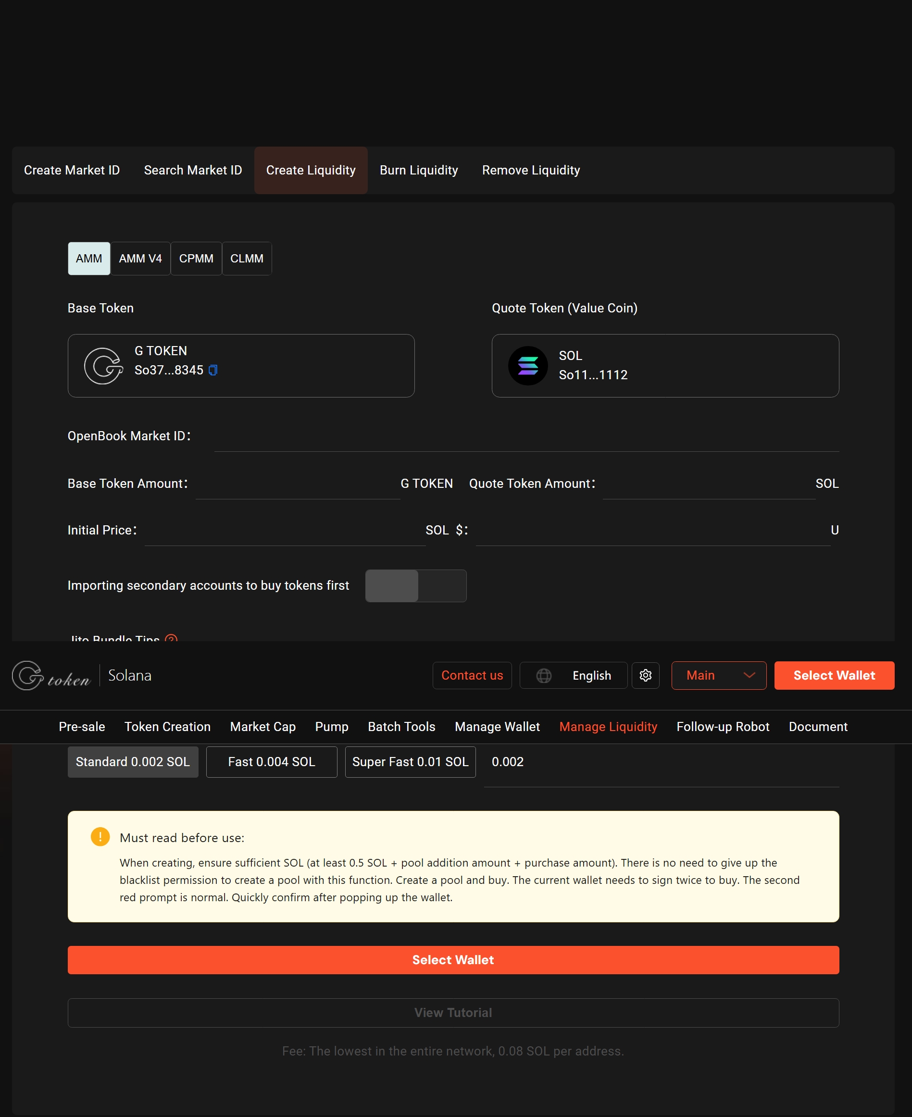Select the CLMM pool type

[246, 258]
